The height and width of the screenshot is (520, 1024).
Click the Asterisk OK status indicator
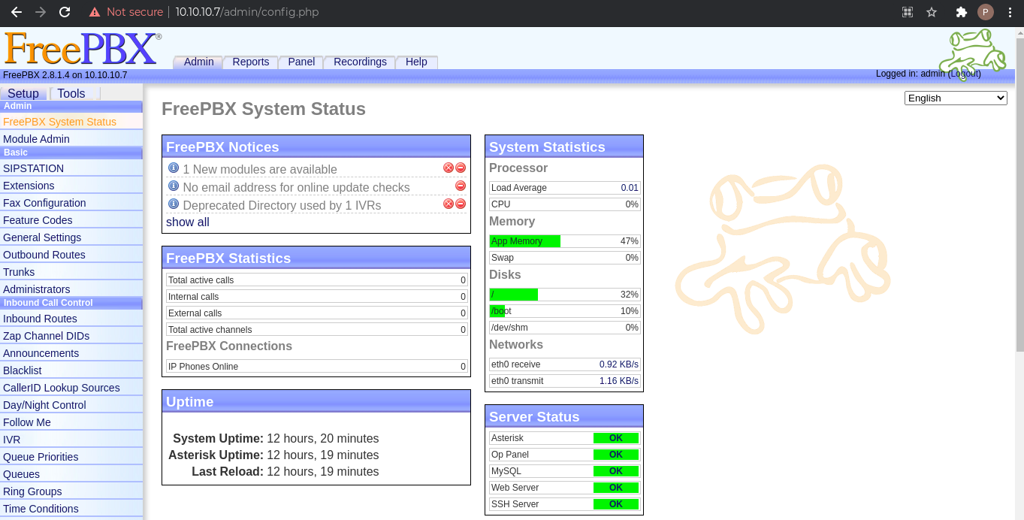[616, 438]
